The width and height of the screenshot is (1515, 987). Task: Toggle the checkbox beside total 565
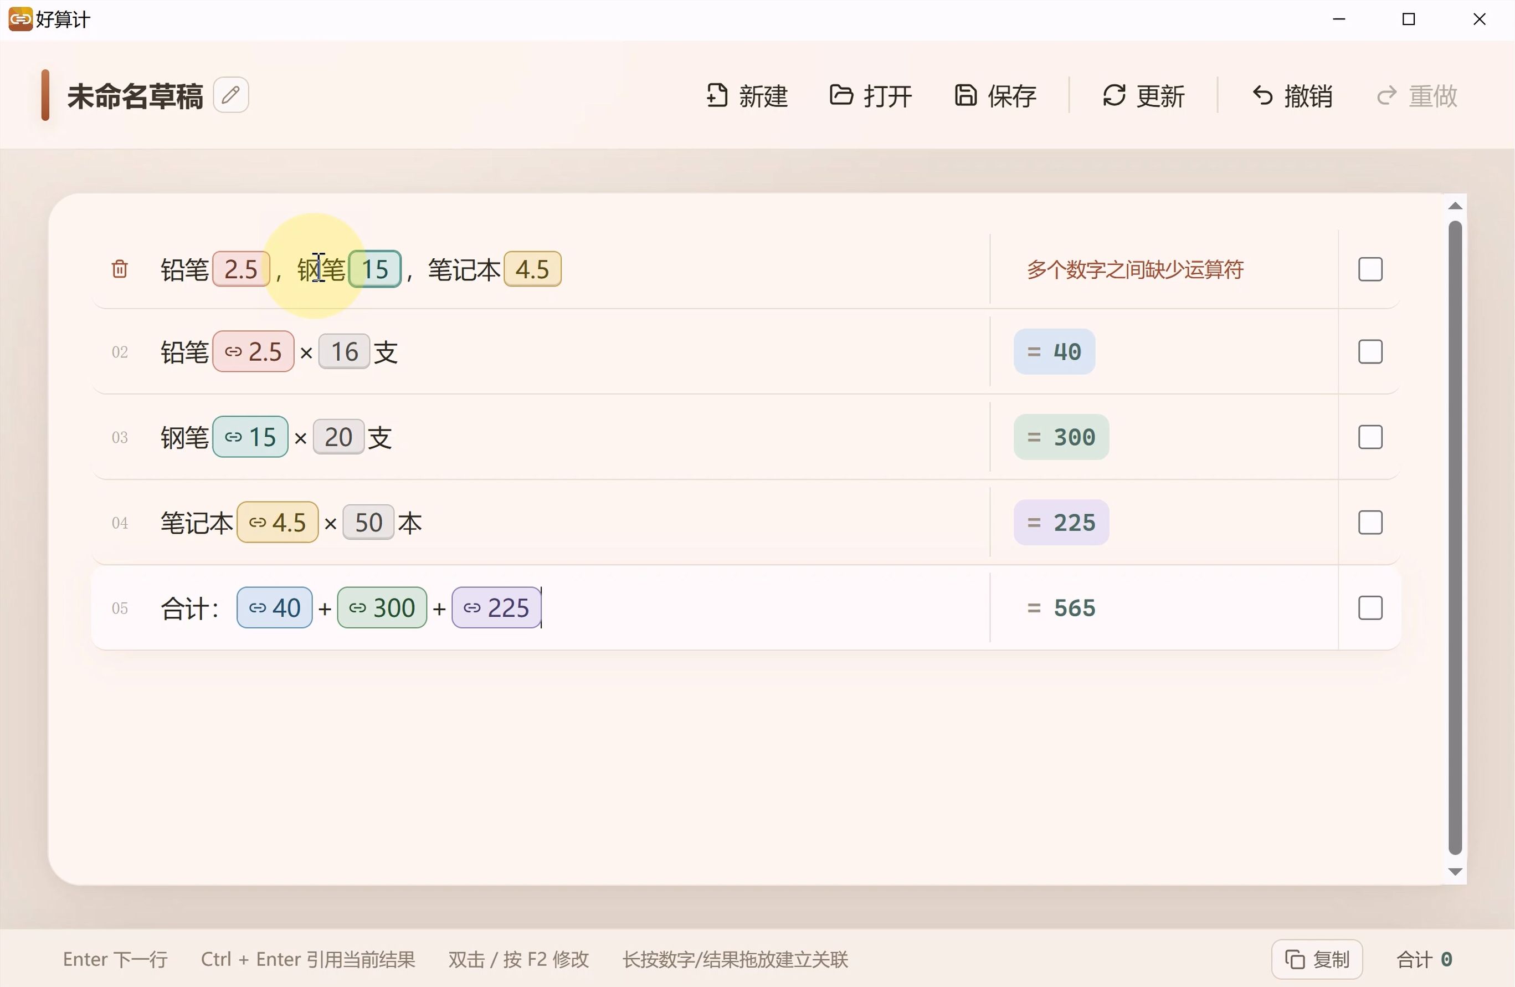[1370, 607]
